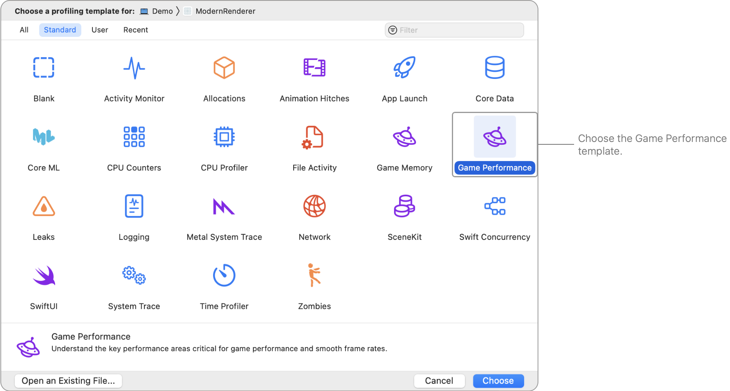This screenshot has height=391, width=730.
Task: Click Open an Existing File
Action: [68, 381]
